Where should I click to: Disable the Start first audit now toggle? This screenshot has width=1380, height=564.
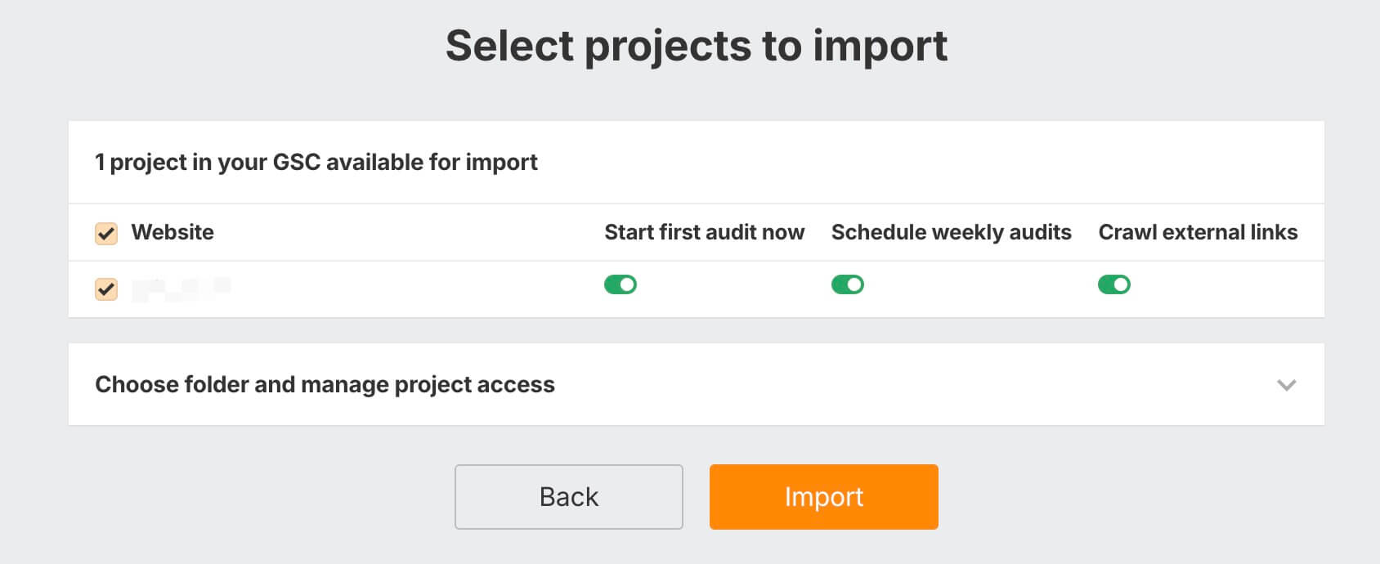(x=621, y=284)
